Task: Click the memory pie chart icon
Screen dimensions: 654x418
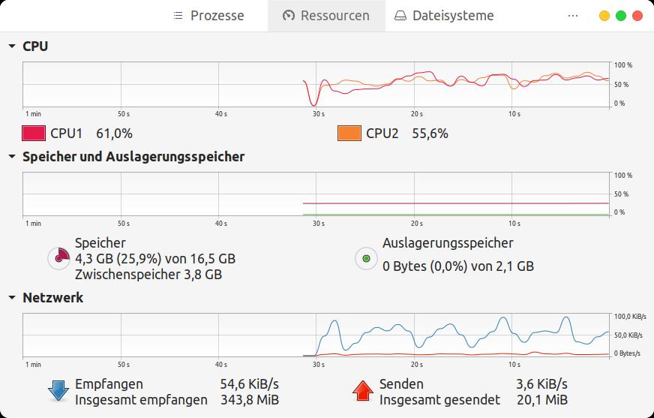Action: [58, 258]
